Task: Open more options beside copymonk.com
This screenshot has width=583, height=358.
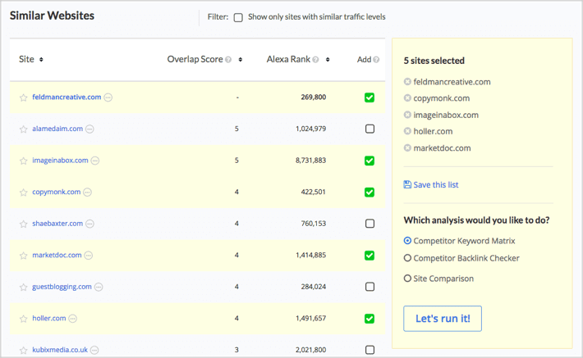Action: pyautogui.click(x=87, y=193)
